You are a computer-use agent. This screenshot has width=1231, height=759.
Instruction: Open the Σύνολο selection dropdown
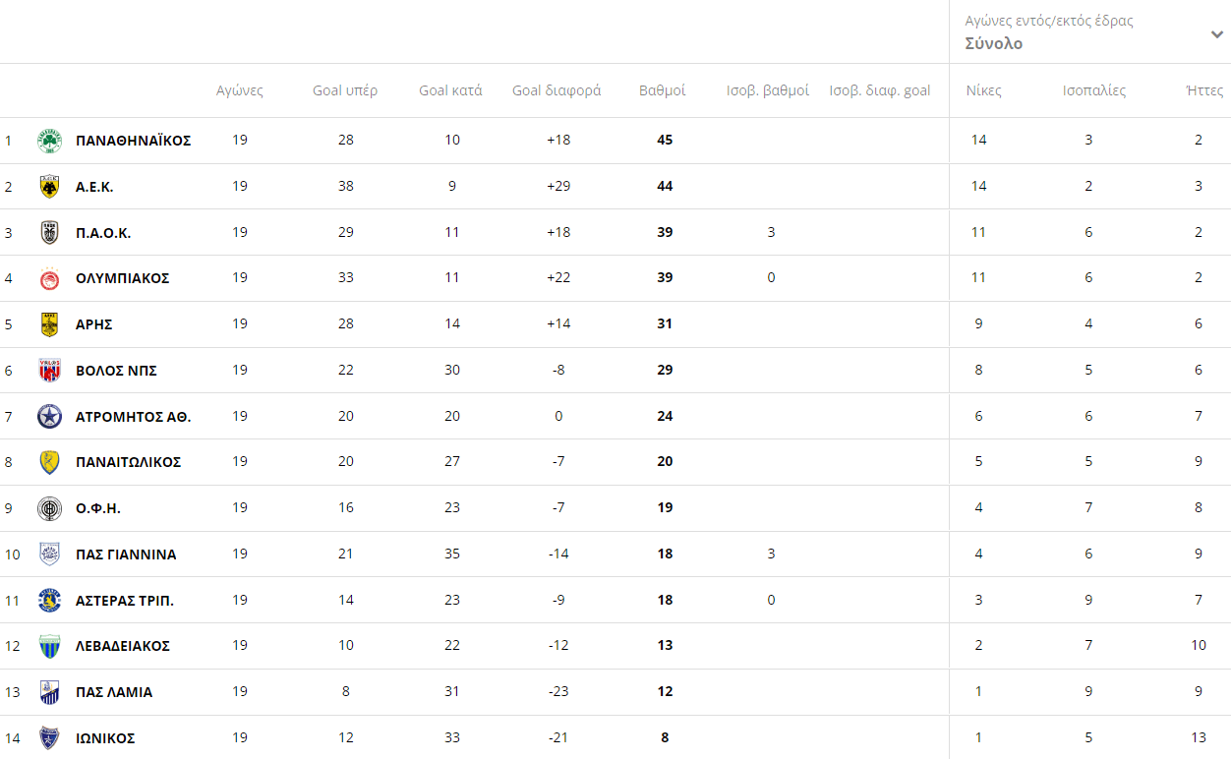click(x=994, y=43)
